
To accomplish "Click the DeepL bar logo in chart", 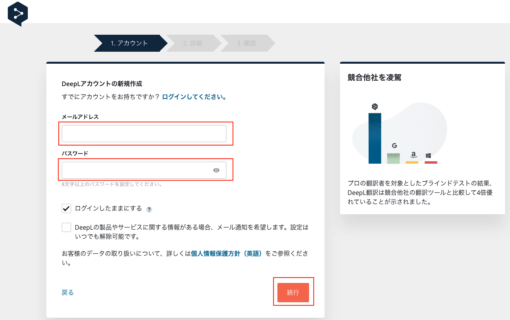I will [374, 107].
